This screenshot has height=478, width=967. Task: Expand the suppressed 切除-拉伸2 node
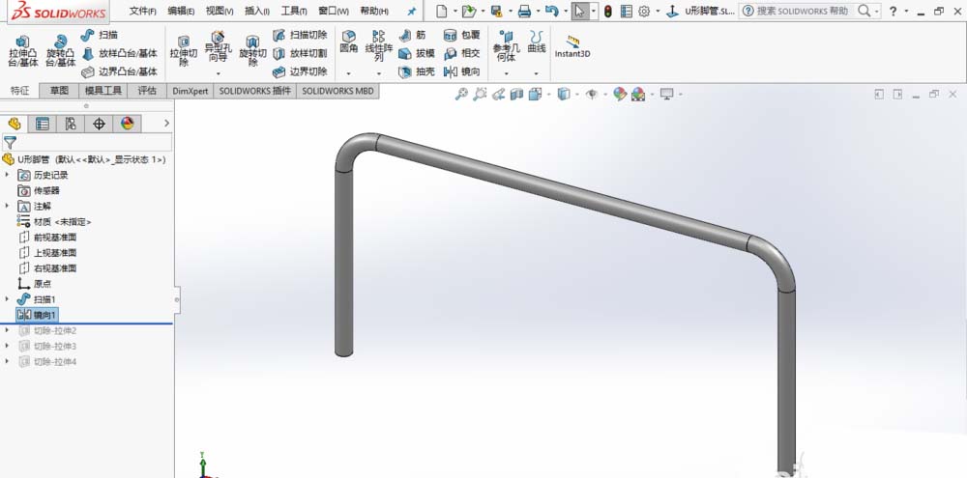[8, 330]
